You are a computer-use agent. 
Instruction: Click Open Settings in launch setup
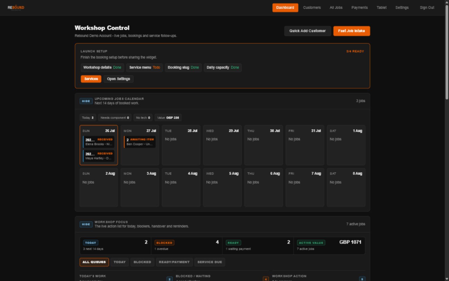coord(118,79)
